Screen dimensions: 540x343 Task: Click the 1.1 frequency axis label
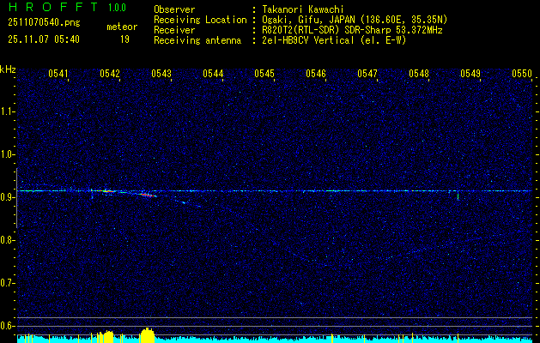8,111
